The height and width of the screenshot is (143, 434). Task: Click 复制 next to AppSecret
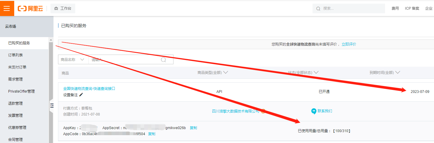(193, 128)
